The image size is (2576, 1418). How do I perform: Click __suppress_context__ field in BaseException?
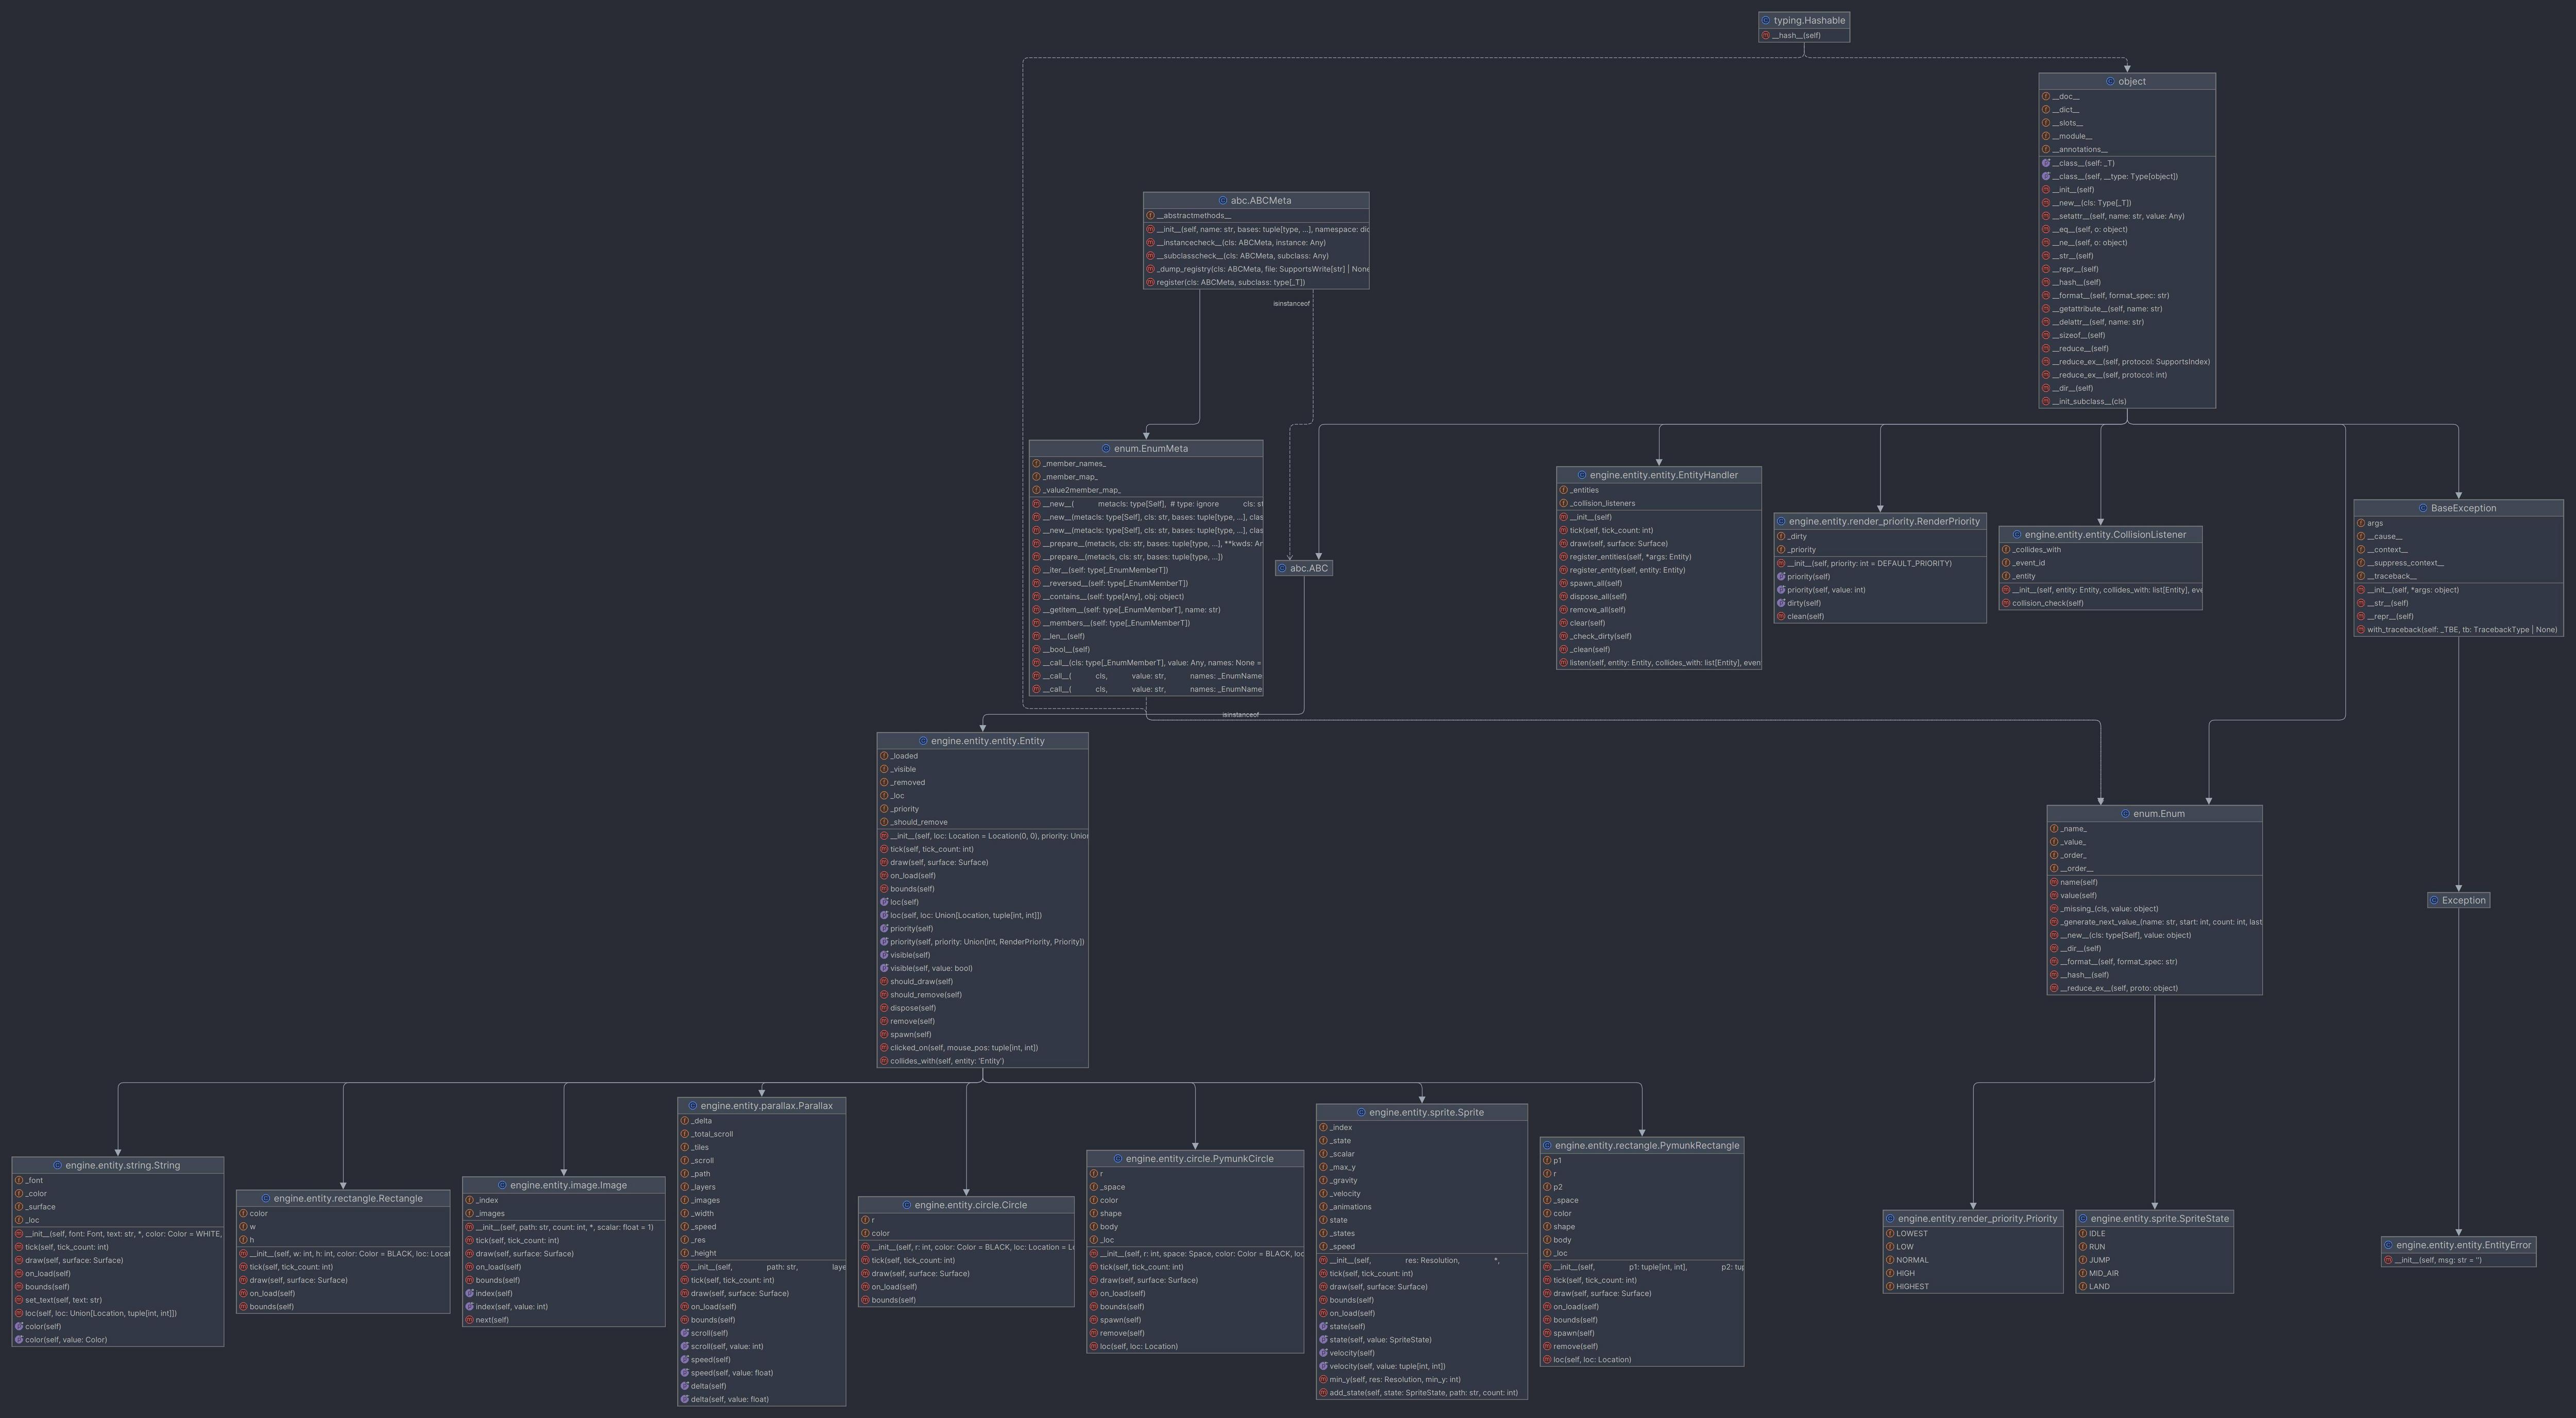point(2405,563)
